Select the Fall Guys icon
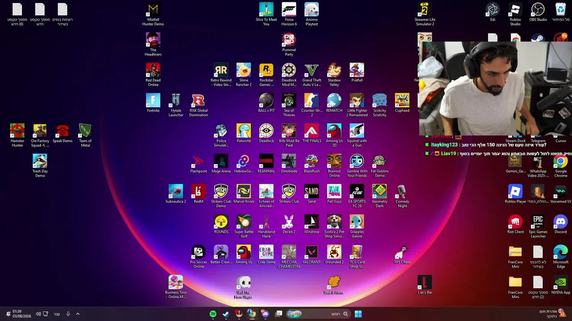Viewport: 572px width, 321px height. coord(334,194)
